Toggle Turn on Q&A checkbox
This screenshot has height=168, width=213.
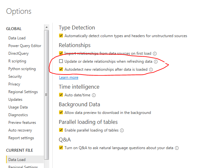tap(61, 148)
